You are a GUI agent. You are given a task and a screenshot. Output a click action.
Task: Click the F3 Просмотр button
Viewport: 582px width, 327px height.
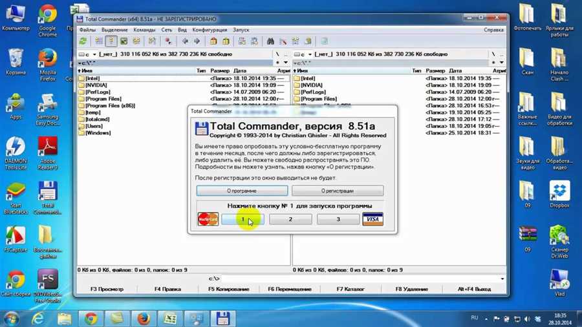(107, 289)
